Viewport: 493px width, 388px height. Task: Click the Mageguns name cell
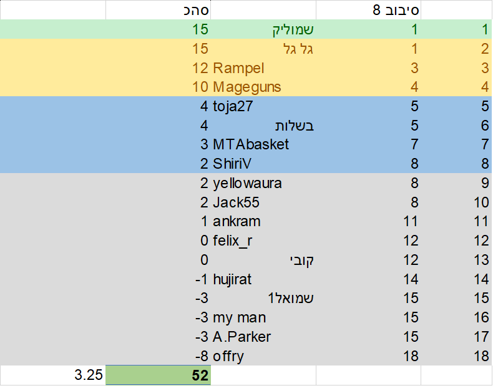coord(263,87)
